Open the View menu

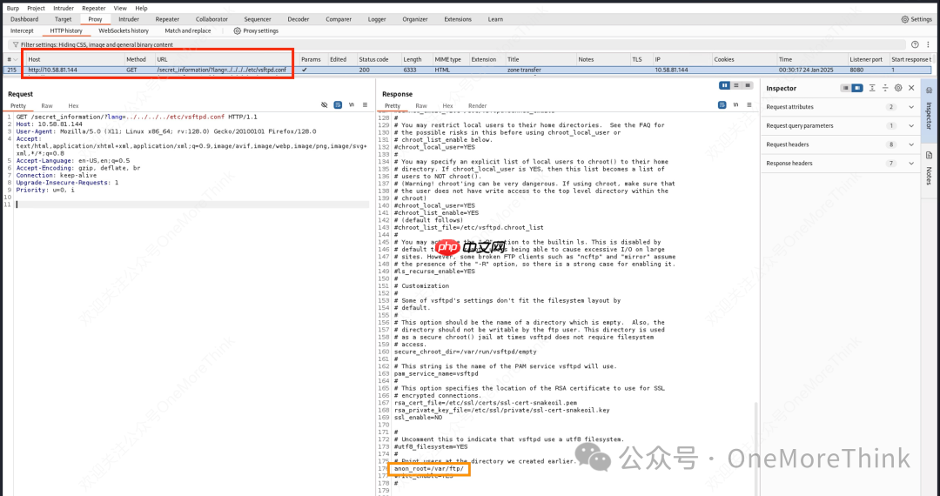120,9
